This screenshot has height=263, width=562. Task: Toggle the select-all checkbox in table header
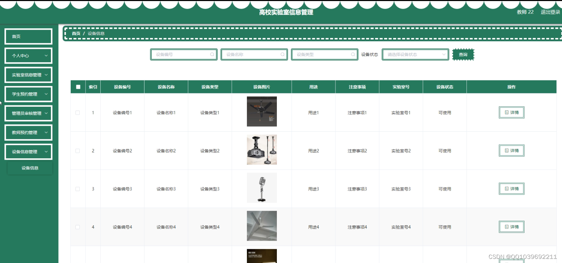point(78,87)
